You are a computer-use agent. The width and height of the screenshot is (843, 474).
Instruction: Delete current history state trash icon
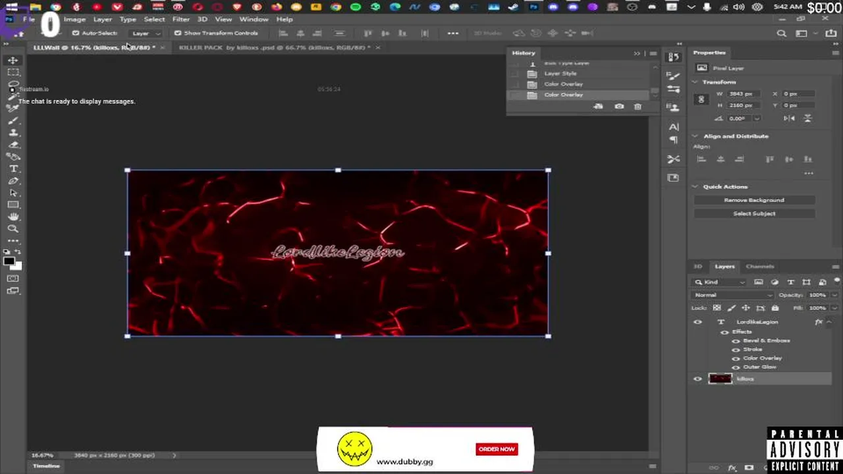point(638,106)
